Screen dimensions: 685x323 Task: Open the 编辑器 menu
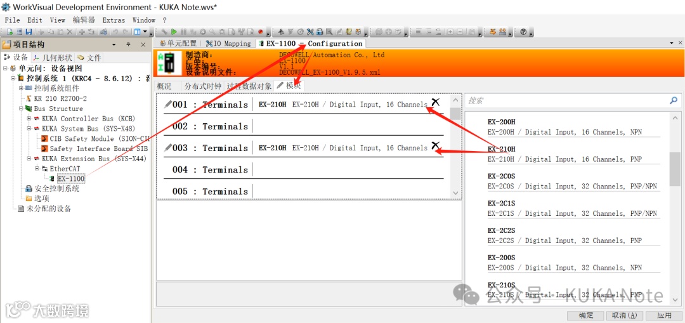click(x=84, y=20)
